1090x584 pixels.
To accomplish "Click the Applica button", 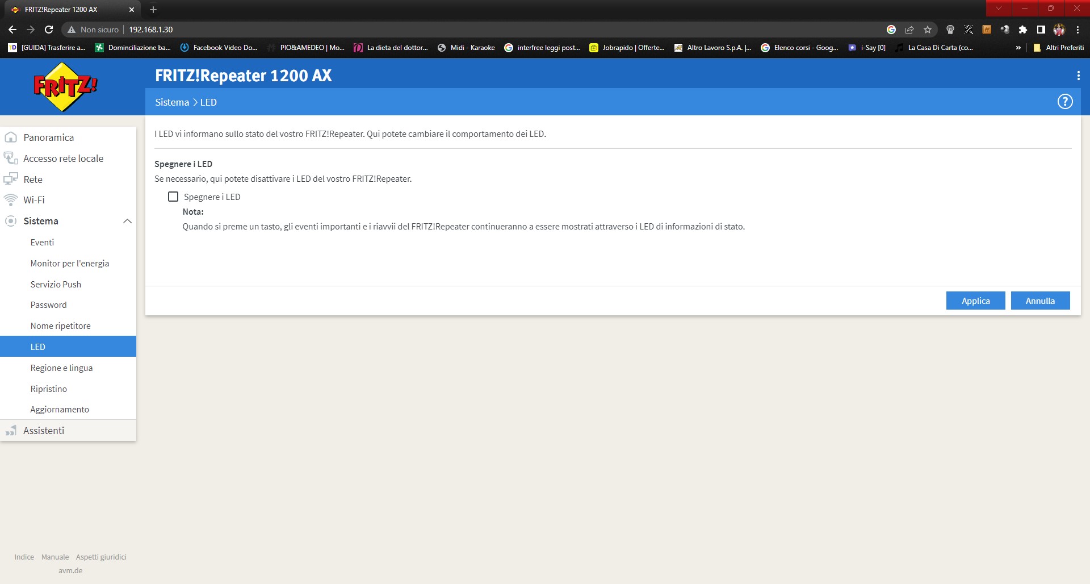I will (x=975, y=301).
